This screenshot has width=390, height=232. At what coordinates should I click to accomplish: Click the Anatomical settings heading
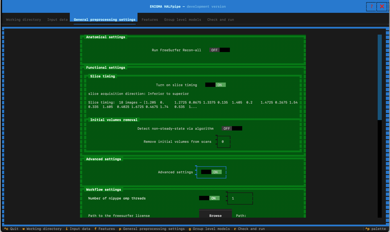tap(106, 37)
